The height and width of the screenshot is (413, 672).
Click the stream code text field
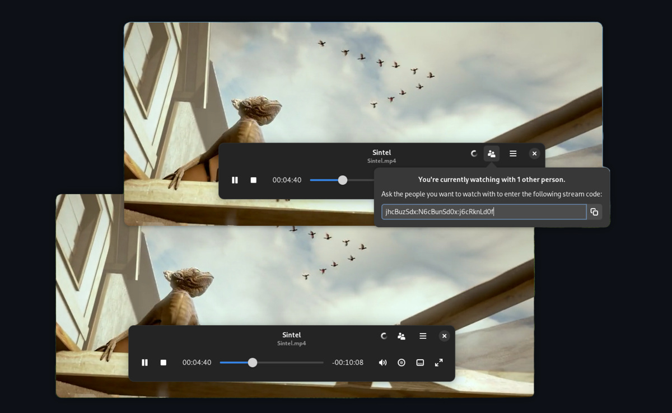[484, 212]
